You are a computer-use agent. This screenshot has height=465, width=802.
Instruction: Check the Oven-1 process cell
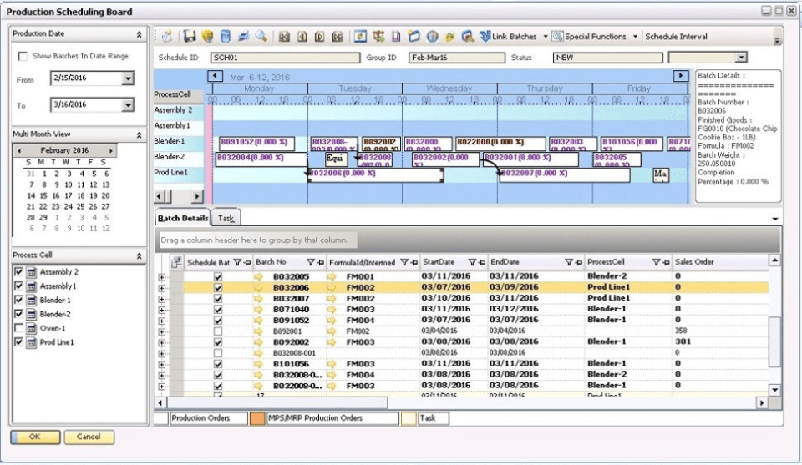[18, 328]
